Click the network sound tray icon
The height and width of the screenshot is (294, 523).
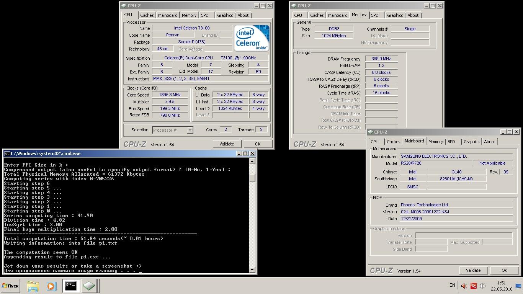pos(482,286)
